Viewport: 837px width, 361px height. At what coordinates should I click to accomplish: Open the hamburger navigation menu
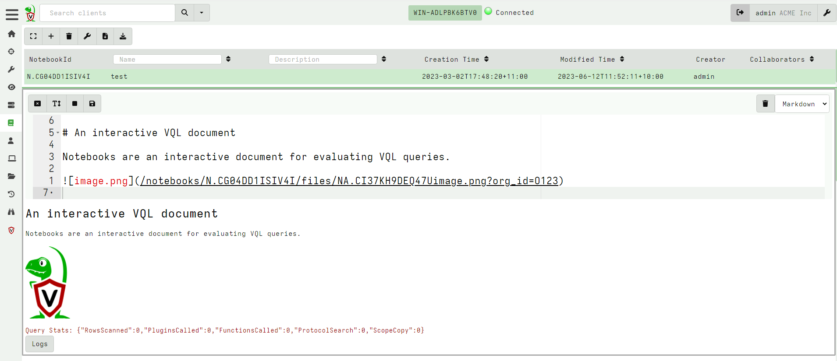pos(12,14)
